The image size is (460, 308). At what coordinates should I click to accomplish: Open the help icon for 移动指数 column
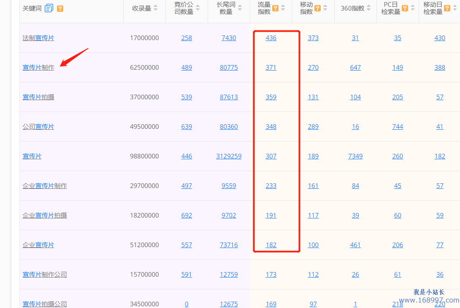[x=317, y=8]
